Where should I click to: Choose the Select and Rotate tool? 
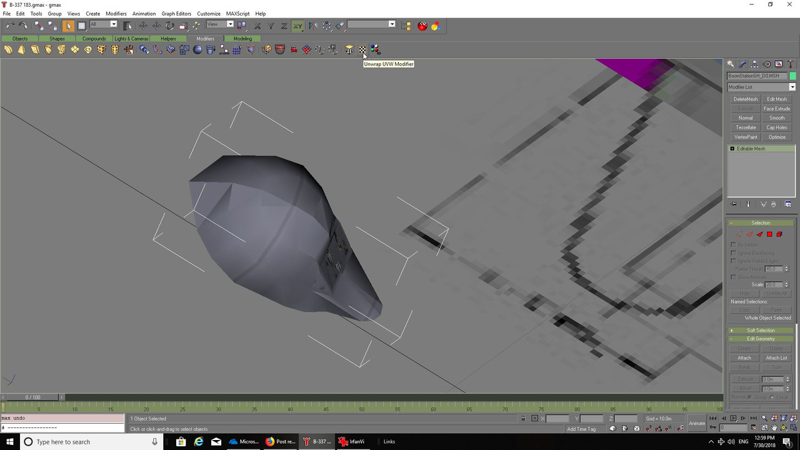click(x=170, y=26)
